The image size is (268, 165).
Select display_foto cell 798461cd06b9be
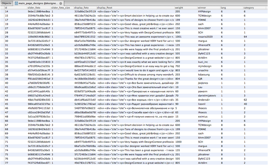(85, 117)
